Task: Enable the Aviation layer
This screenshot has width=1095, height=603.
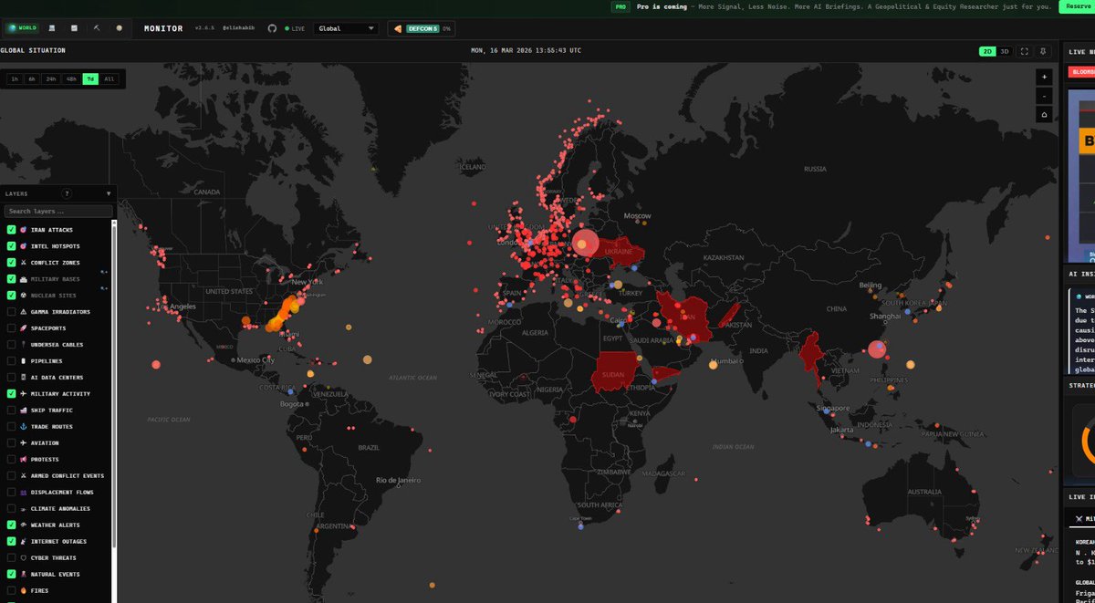Action: click(x=11, y=443)
